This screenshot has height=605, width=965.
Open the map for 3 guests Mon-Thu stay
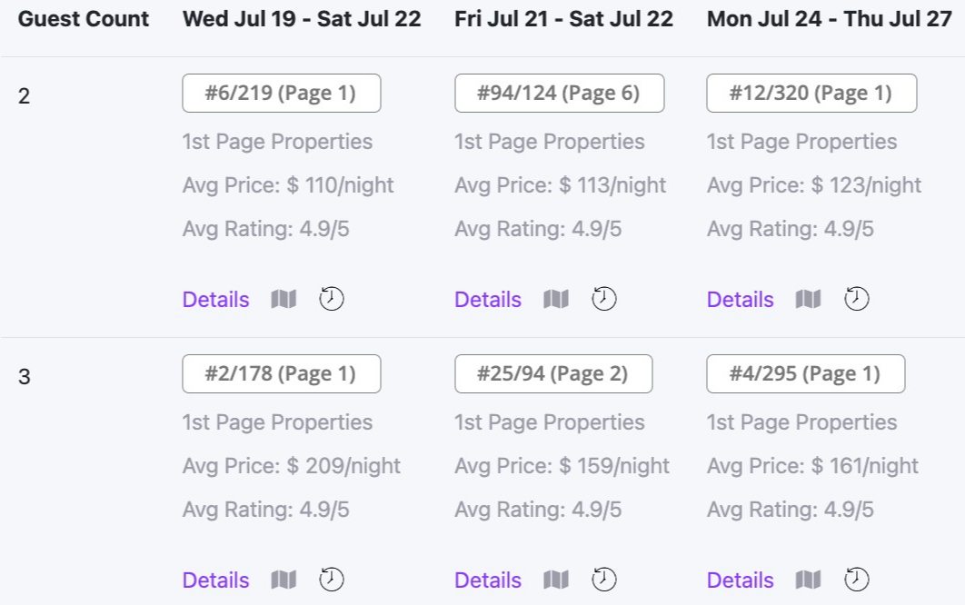(809, 580)
